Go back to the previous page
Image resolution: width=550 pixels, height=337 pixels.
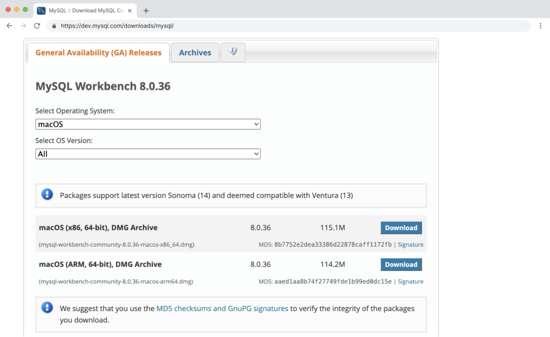click(x=9, y=26)
